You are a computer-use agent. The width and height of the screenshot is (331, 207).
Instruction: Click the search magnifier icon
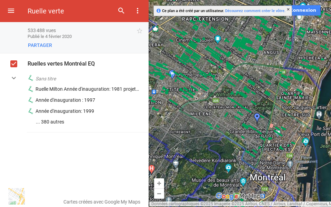click(121, 11)
